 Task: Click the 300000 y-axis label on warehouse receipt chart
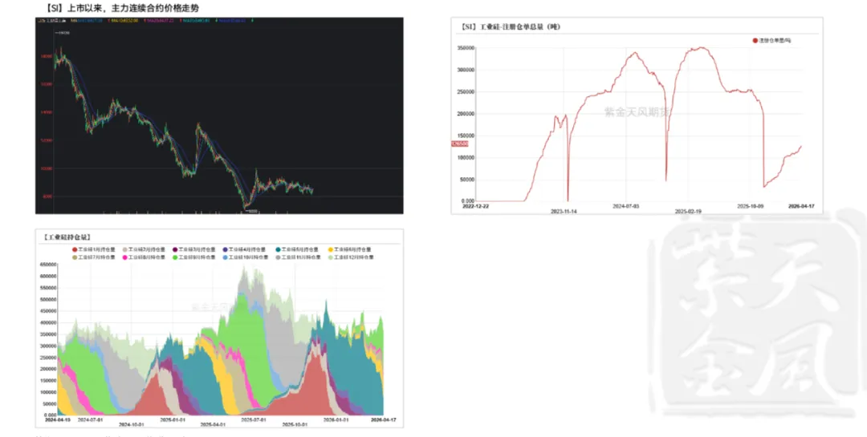coord(466,71)
